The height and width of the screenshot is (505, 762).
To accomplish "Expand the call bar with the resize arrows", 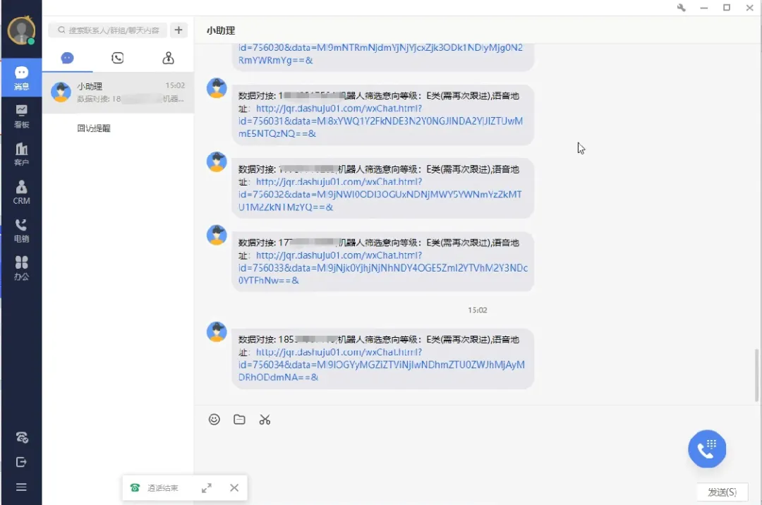I will point(206,487).
